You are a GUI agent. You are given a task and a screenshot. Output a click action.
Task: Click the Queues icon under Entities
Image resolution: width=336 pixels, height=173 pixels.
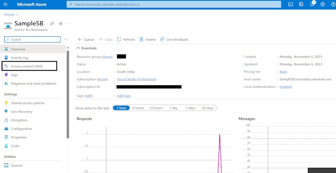6,165
